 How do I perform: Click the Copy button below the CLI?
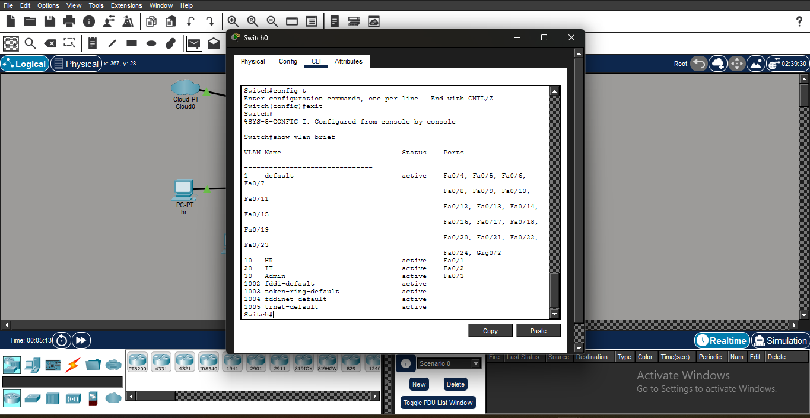coord(490,331)
